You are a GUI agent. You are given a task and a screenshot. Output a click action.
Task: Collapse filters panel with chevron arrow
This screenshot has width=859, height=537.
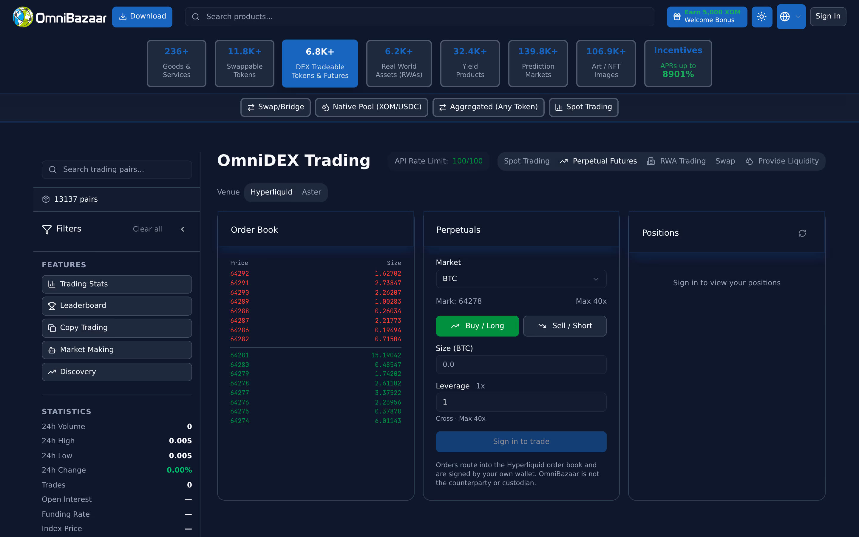(183, 229)
